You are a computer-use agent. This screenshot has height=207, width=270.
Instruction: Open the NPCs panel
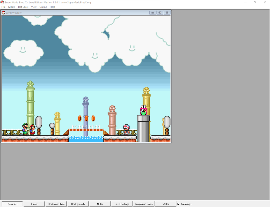point(100,204)
